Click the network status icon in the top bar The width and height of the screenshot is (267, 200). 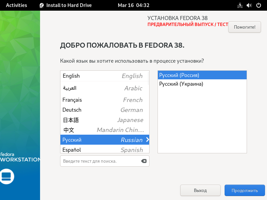(x=240, y=5)
